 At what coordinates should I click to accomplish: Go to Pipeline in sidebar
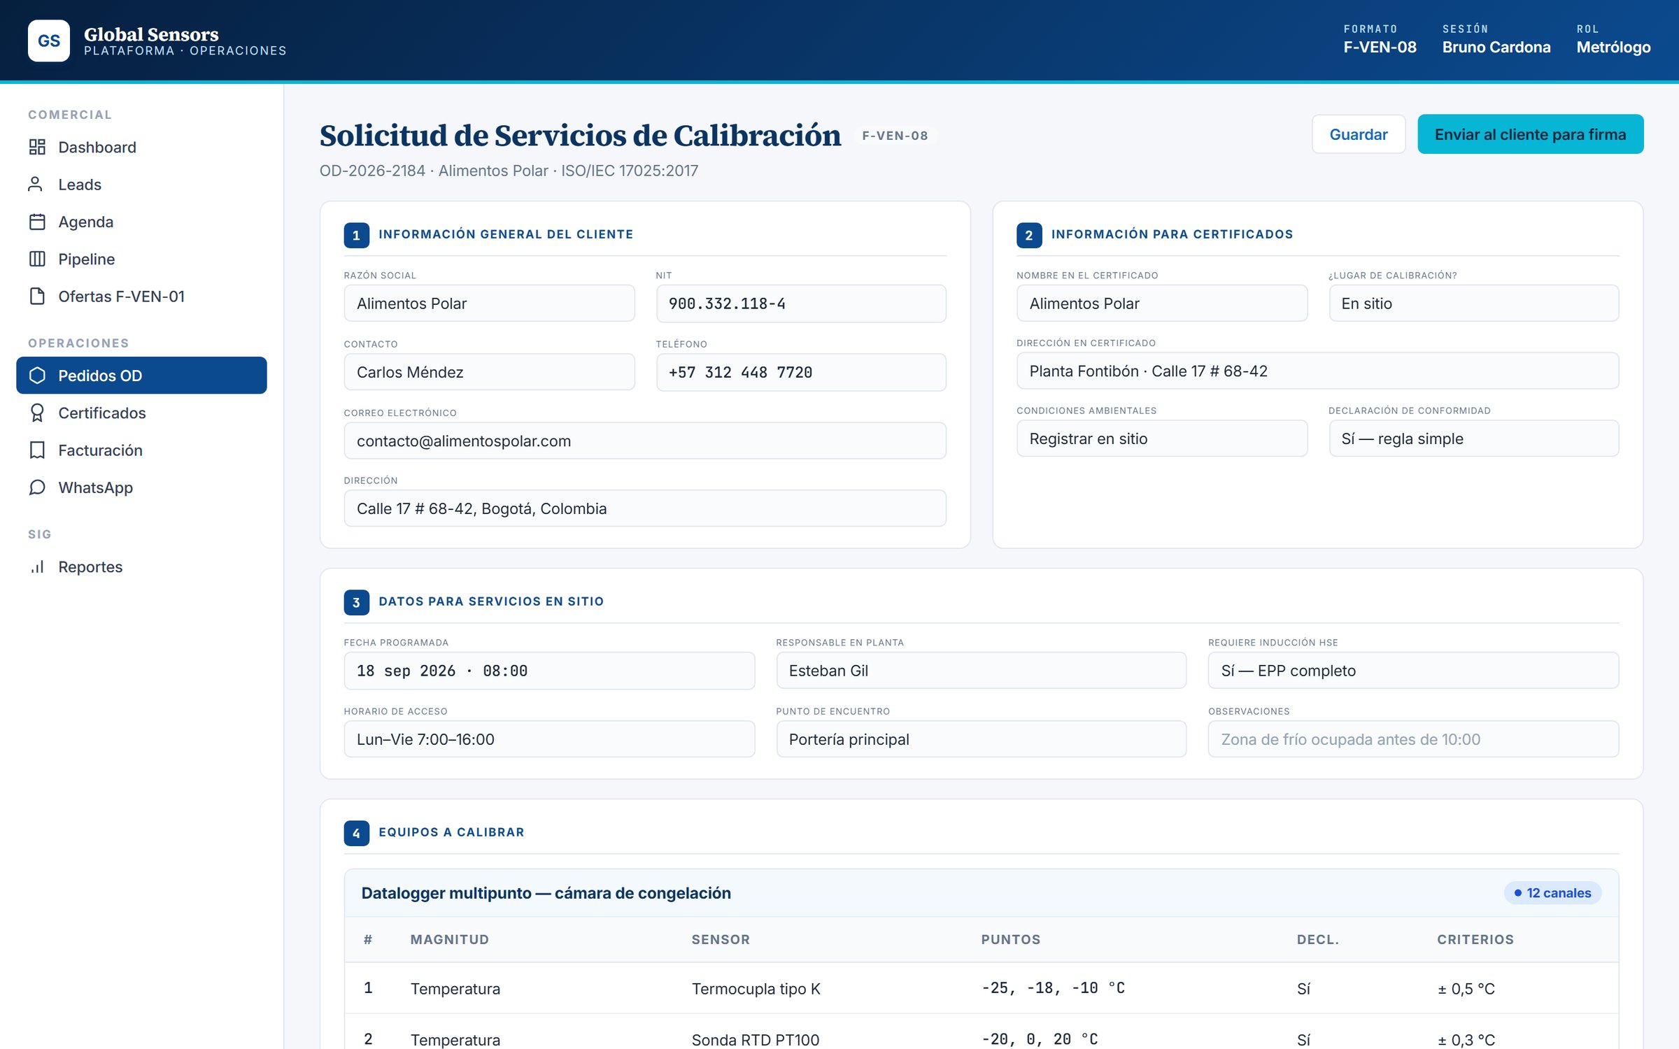(141, 259)
